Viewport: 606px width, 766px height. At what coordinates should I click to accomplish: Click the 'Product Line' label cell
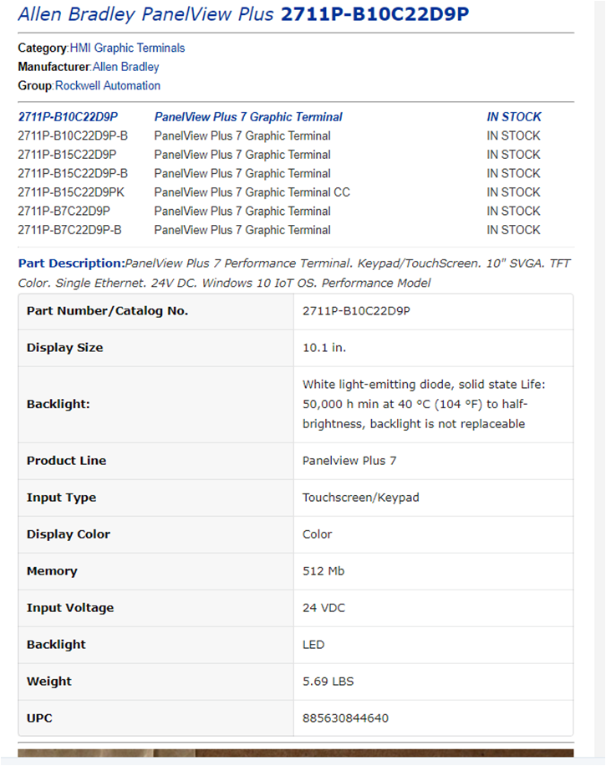tap(156, 461)
